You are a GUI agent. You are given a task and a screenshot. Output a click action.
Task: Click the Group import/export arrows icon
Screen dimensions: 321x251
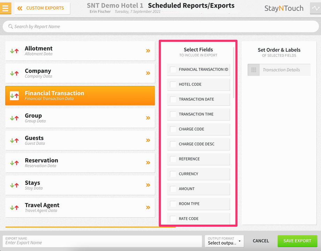coord(14,118)
